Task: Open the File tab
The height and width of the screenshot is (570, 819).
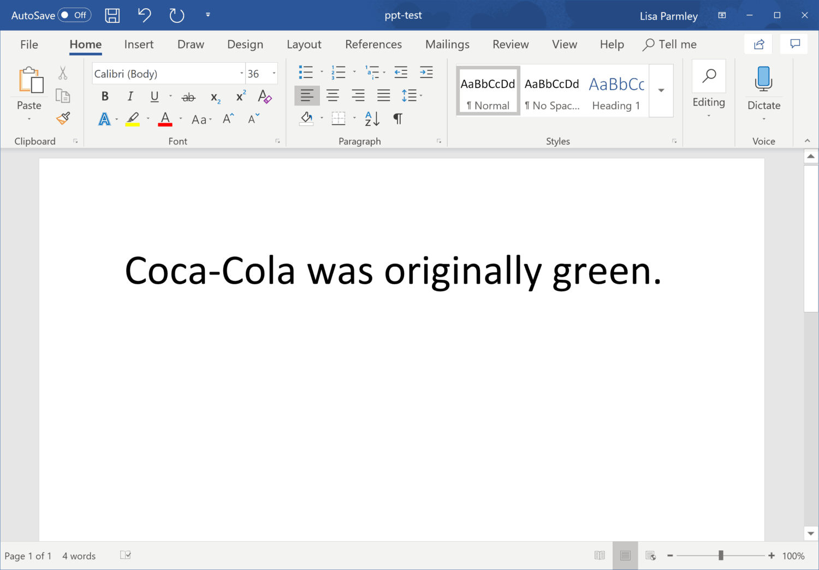Action: 29,45
